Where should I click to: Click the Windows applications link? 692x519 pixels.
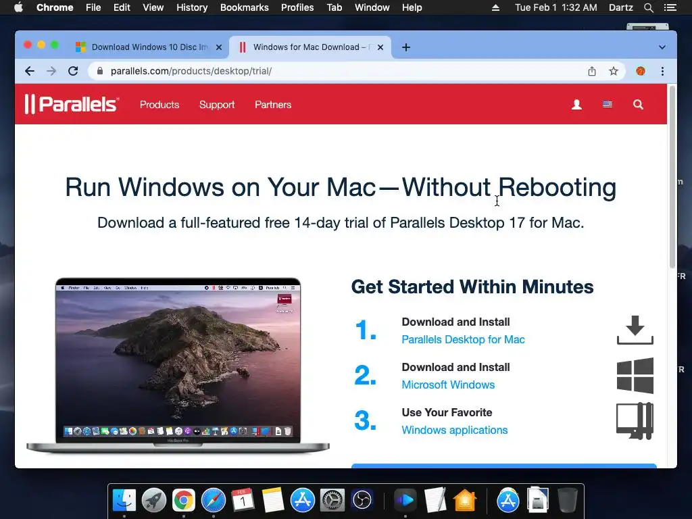click(455, 430)
